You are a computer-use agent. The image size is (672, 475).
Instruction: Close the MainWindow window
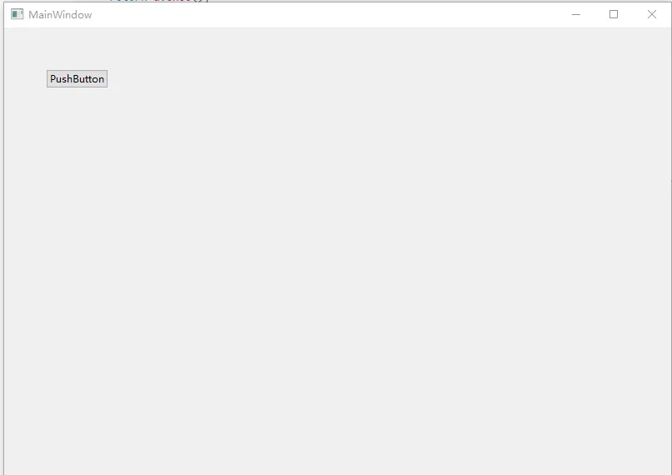[652, 14]
